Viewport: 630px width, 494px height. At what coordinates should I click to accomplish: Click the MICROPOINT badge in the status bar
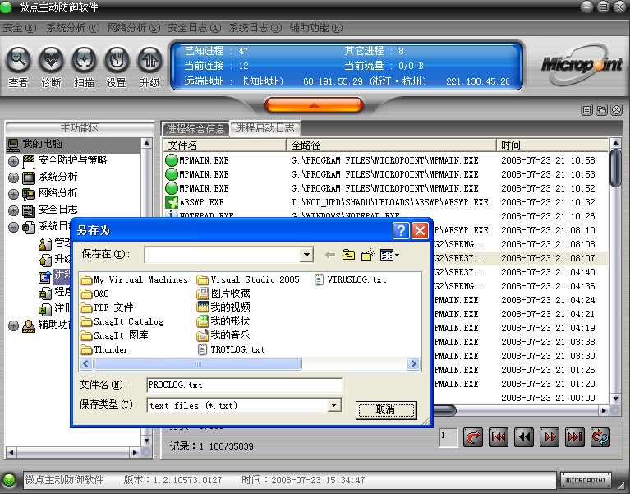pos(586,480)
